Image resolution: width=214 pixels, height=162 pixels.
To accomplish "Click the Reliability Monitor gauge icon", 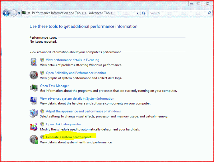I will click(x=34, y=75).
